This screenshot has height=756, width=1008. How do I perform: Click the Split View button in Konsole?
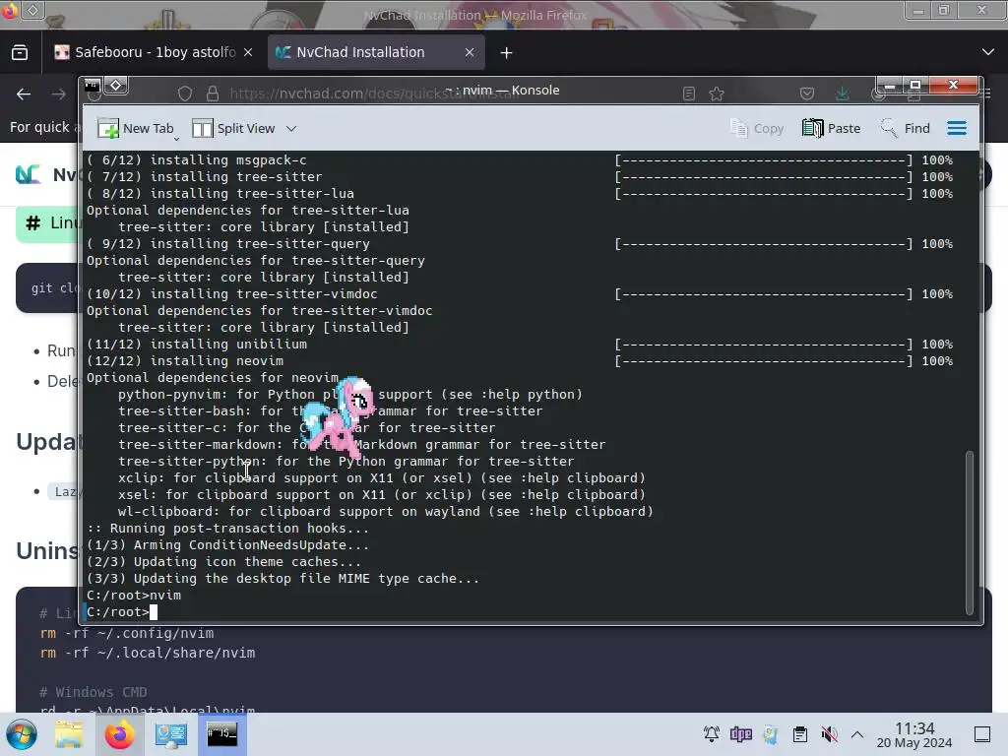[x=234, y=129]
